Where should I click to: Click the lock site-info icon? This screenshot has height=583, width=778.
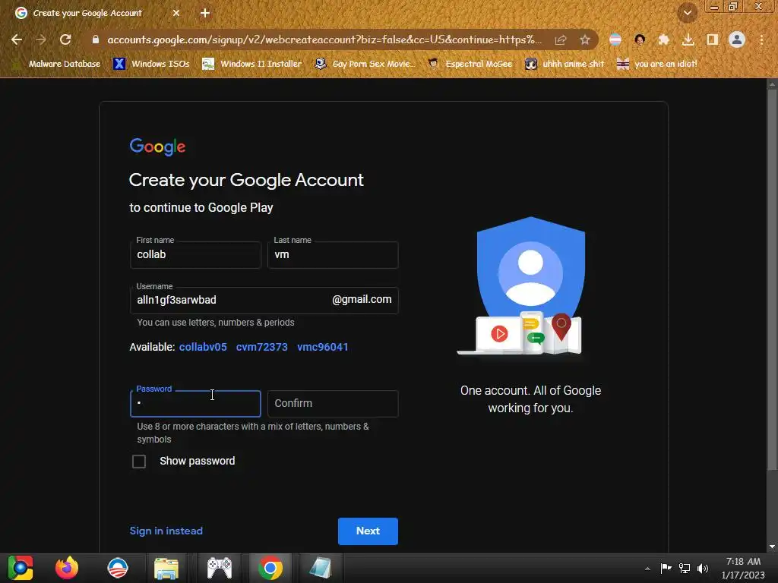coord(96,39)
